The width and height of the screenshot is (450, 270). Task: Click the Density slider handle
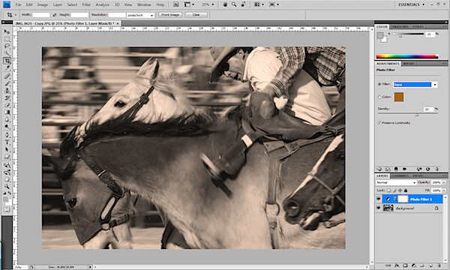click(417, 115)
